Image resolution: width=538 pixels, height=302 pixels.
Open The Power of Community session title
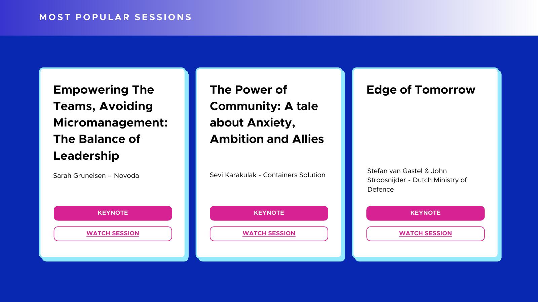click(267, 114)
